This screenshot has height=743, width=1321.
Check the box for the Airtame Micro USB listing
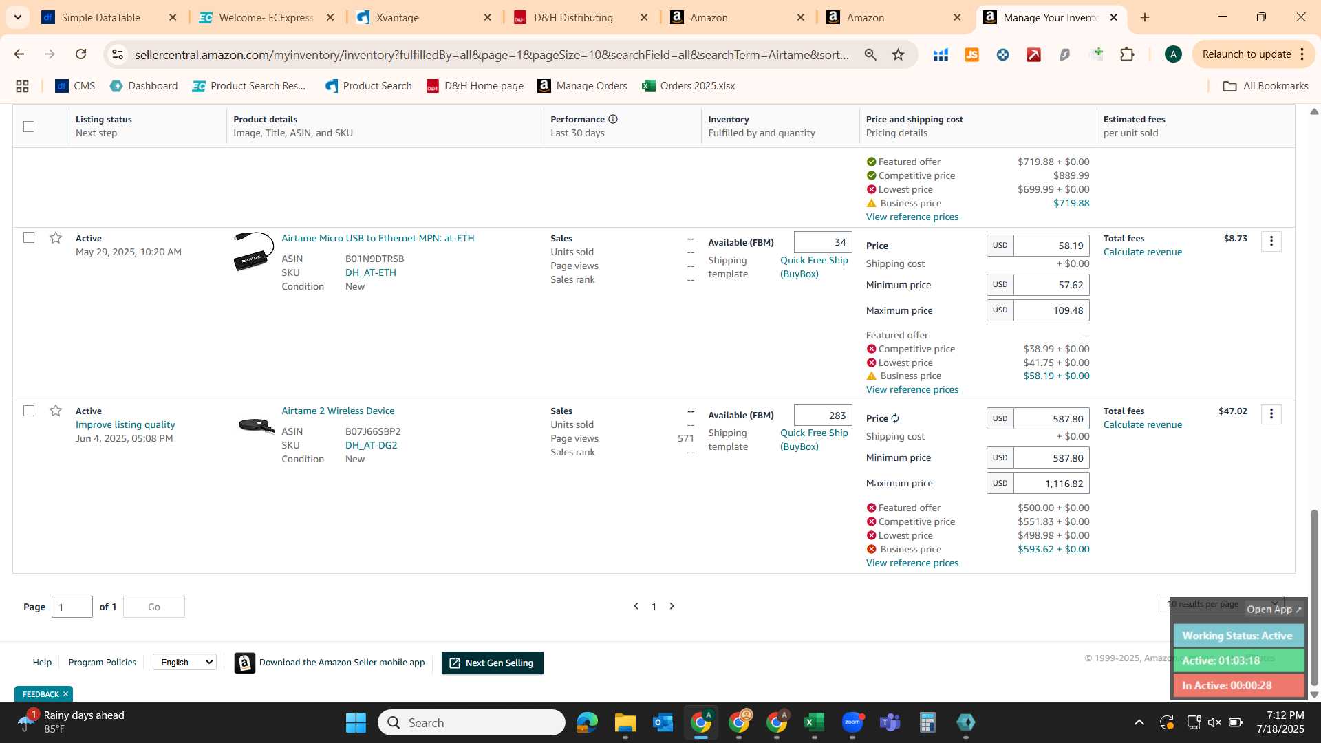click(x=29, y=237)
